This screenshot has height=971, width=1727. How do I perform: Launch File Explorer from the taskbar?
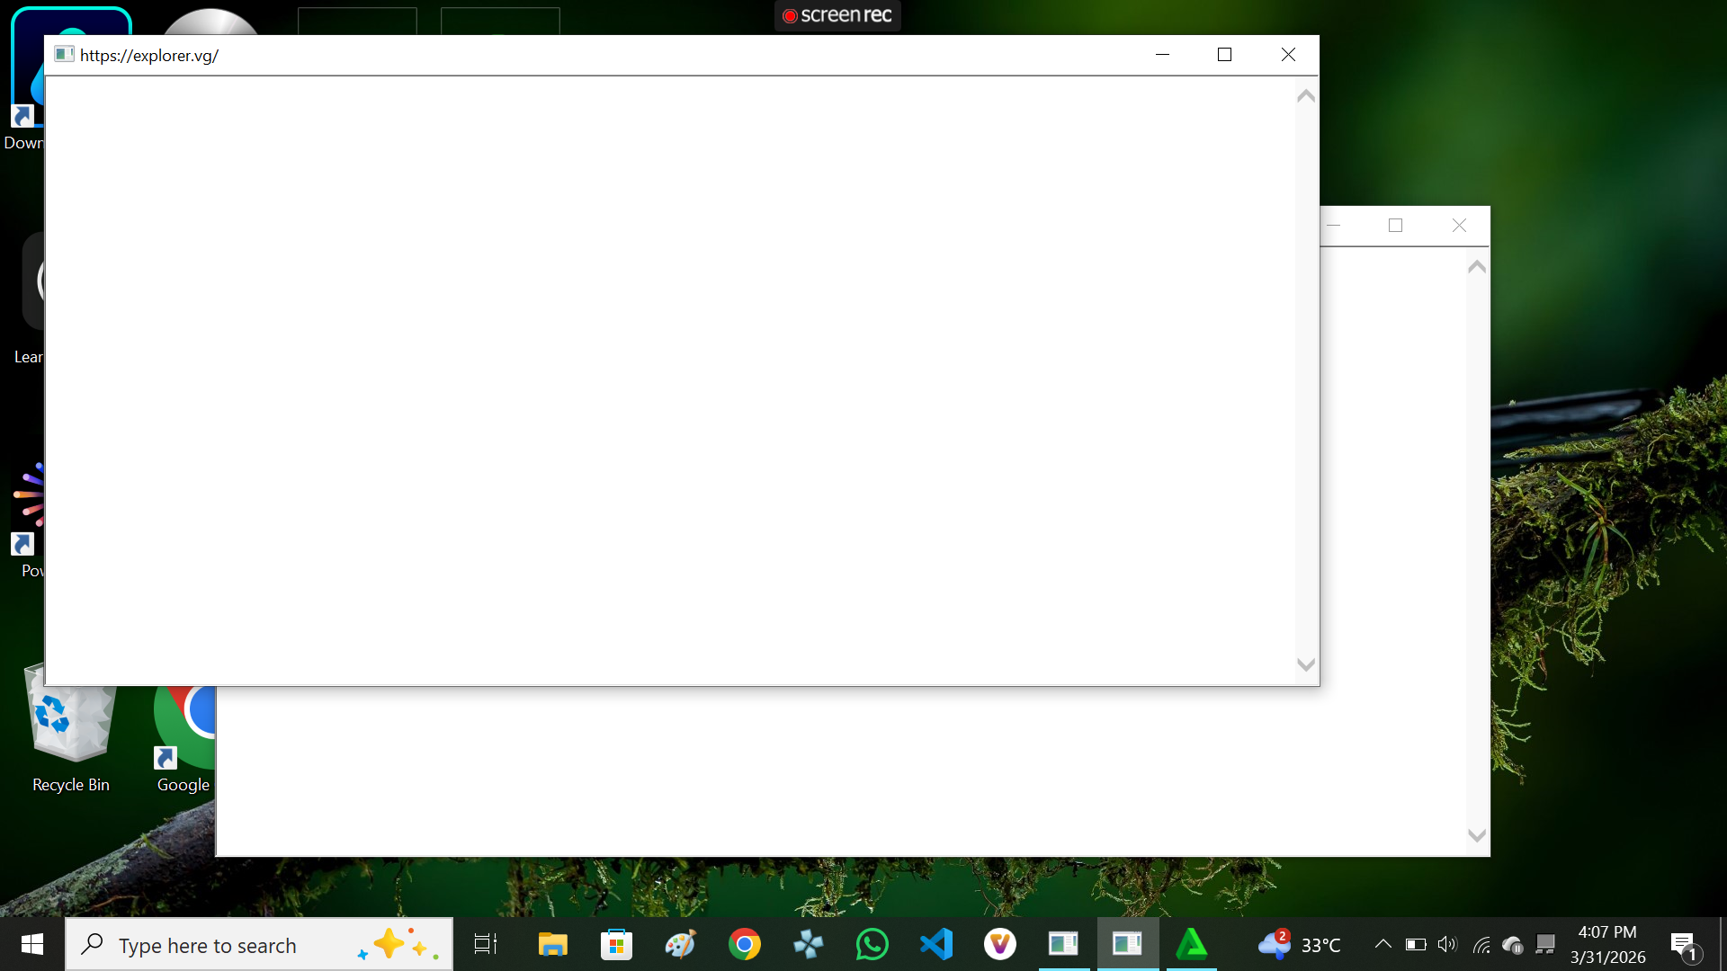(552, 944)
